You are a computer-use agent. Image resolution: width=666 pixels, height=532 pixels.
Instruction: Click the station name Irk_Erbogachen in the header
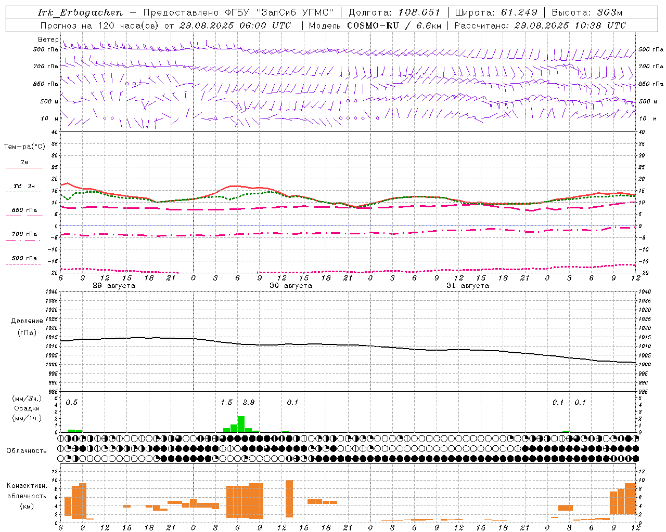pos(80,12)
